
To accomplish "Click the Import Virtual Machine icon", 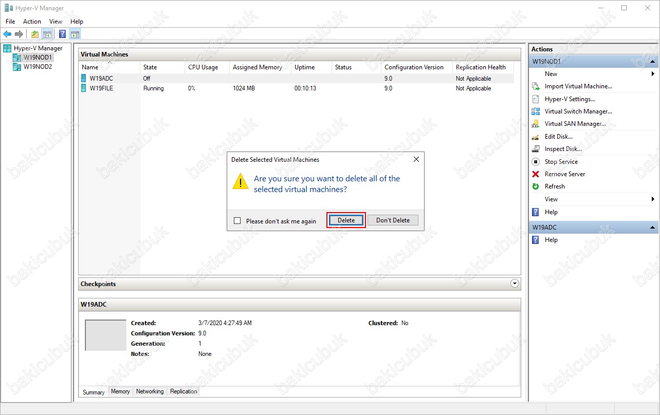I will coord(536,86).
